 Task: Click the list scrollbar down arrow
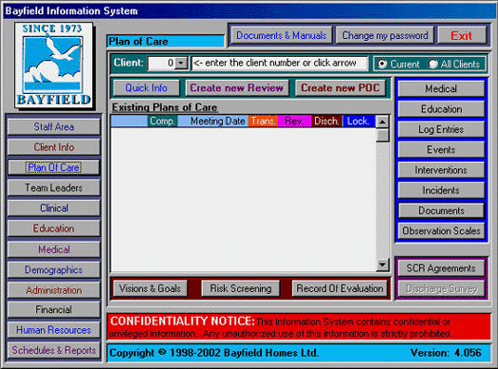[x=382, y=265]
